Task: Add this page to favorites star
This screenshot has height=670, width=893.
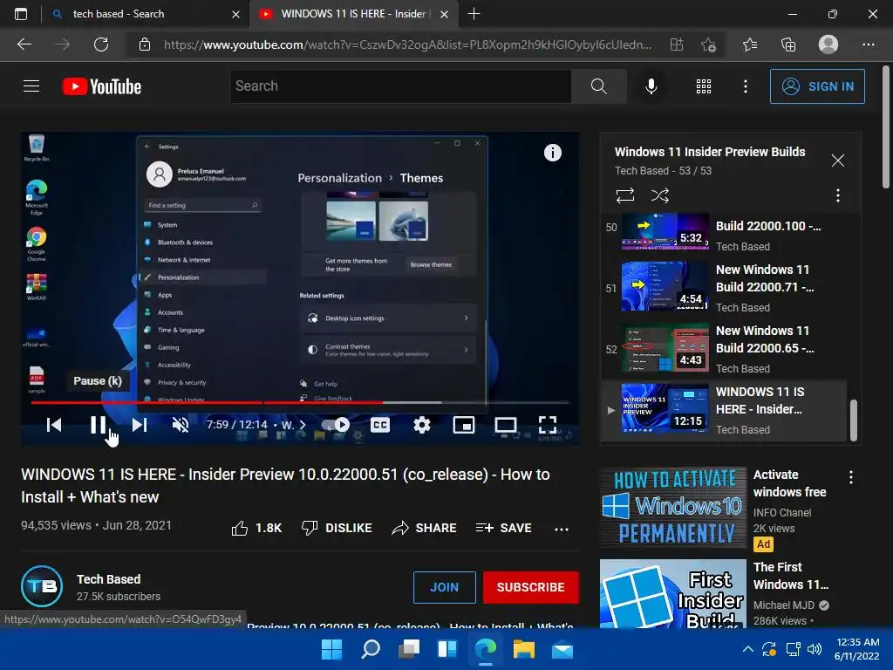Action: tap(708, 44)
